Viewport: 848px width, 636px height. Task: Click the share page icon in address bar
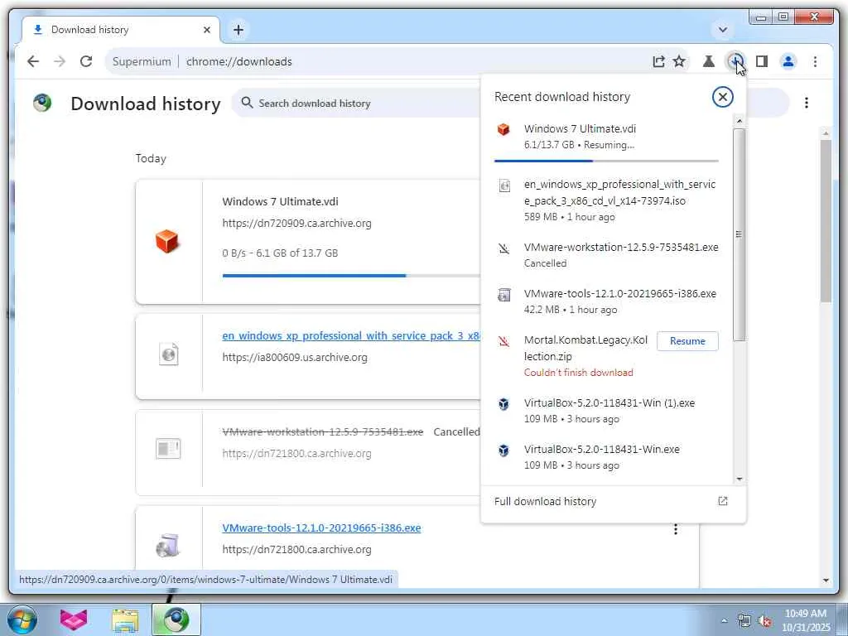[658, 61]
